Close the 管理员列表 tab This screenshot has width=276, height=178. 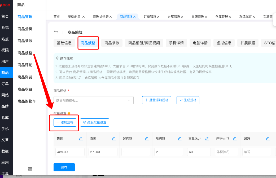111,17
